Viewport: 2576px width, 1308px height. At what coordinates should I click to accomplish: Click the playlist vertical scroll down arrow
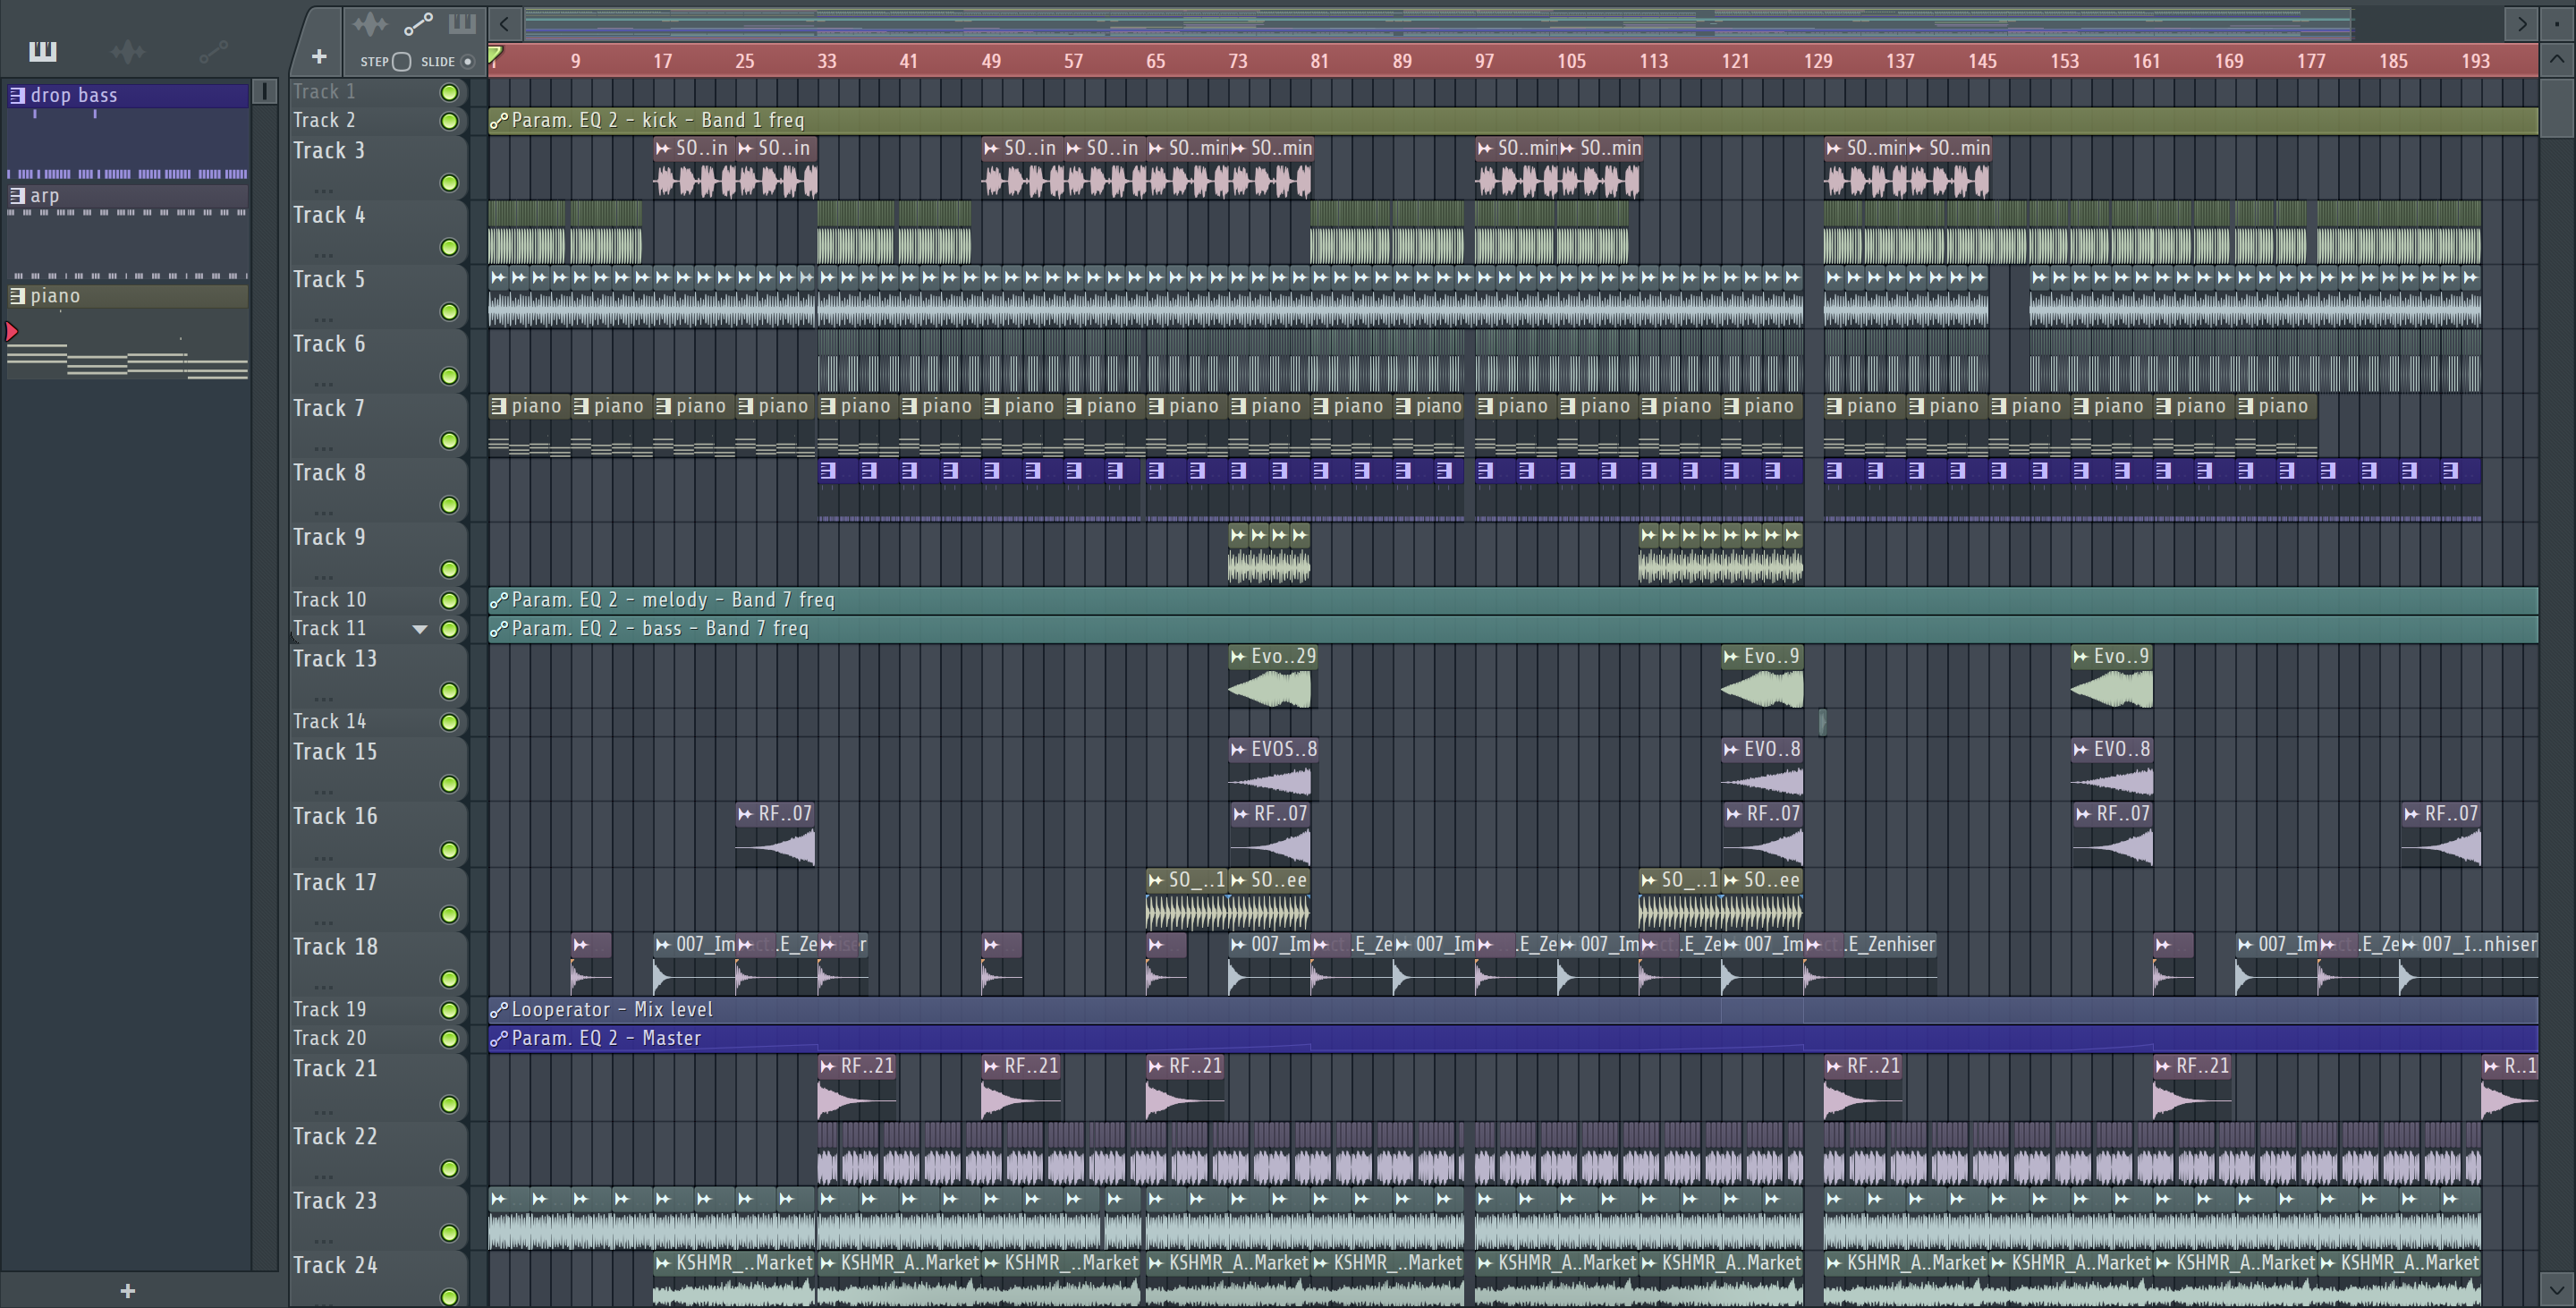(x=2556, y=1289)
